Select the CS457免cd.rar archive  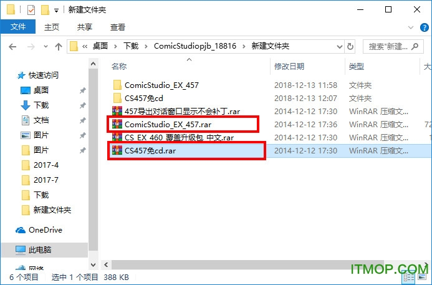[150, 151]
